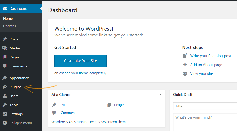The height and width of the screenshot is (131, 237).
Task: Select Home under Dashboard menu
Action: click(8, 19)
